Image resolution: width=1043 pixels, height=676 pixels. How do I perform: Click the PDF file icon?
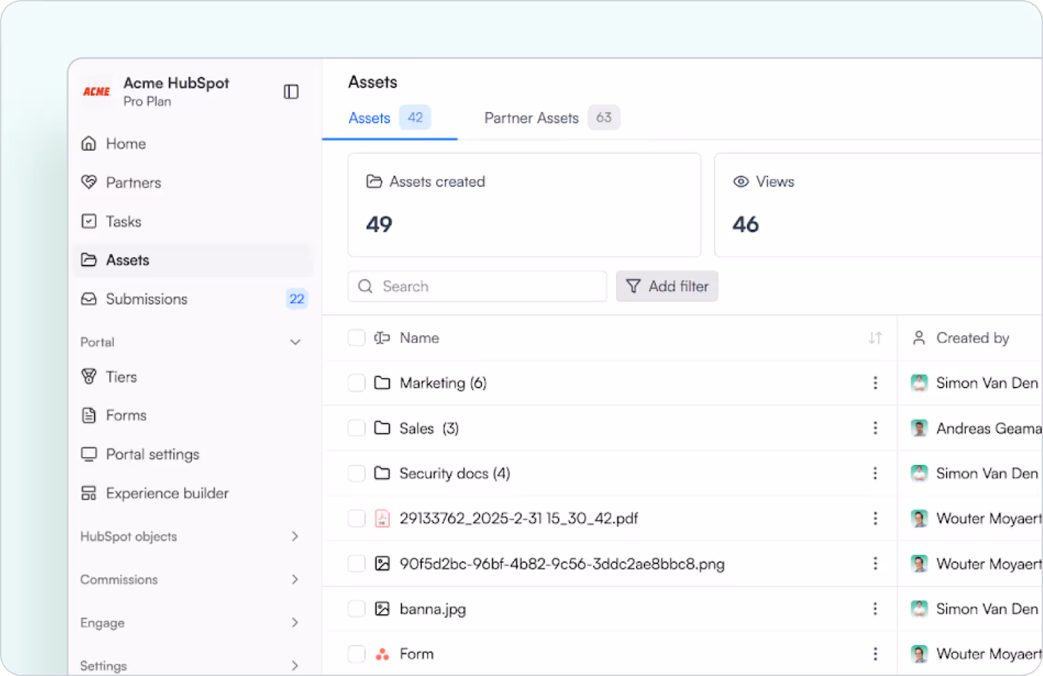pos(382,519)
